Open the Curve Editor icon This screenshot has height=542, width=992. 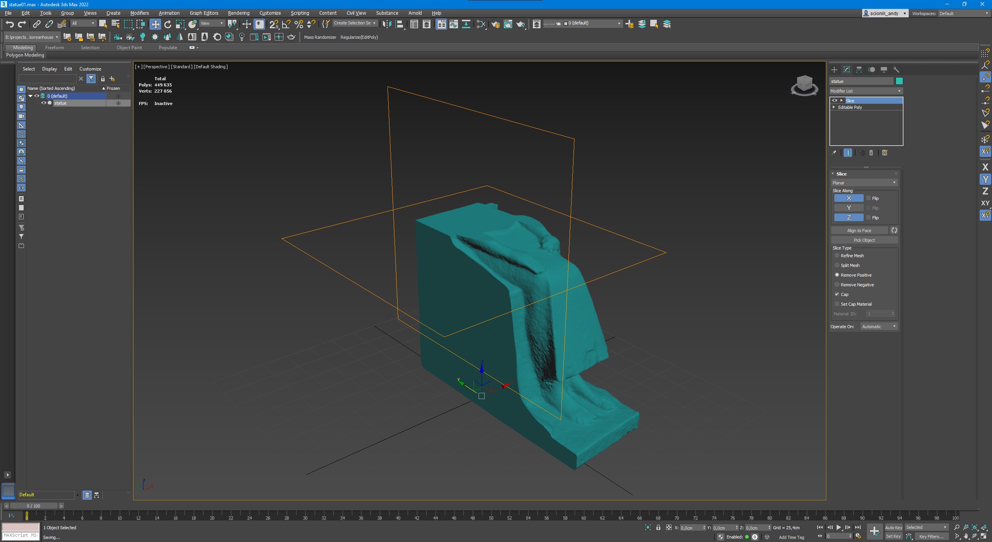(453, 24)
